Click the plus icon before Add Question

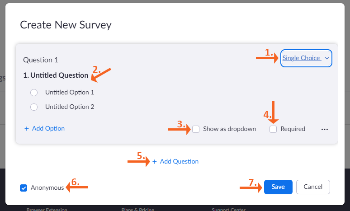coord(155,162)
